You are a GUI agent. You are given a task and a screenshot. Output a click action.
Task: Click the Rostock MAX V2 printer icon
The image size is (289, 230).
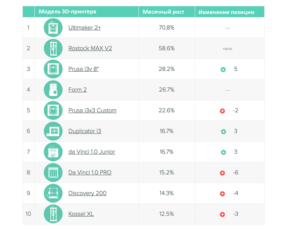tap(53, 48)
